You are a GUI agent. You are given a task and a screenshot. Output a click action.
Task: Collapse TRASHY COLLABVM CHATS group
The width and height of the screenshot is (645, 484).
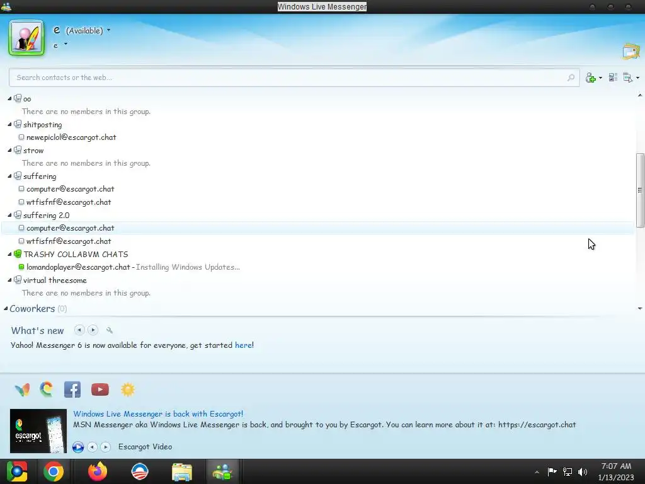coord(9,254)
